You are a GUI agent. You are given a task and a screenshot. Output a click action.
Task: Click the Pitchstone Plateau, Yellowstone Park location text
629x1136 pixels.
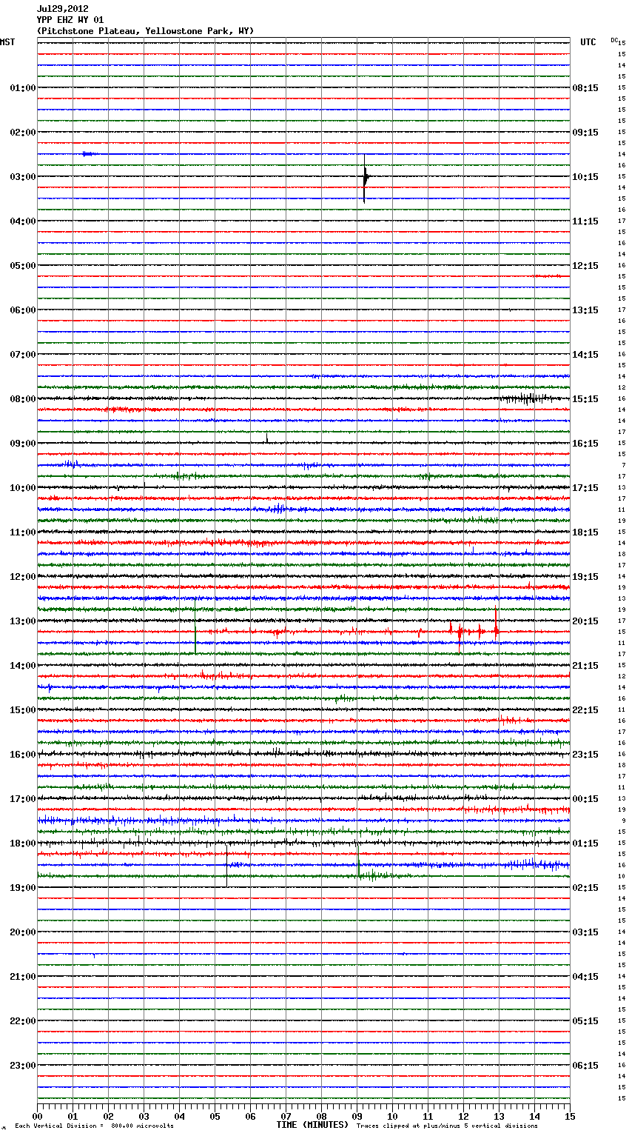[x=145, y=31]
